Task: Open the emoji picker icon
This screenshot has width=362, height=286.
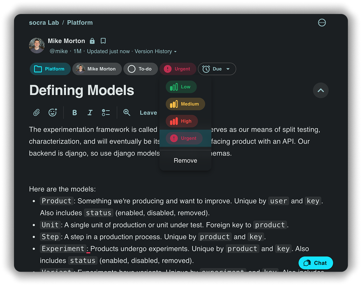Action: (x=53, y=113)
